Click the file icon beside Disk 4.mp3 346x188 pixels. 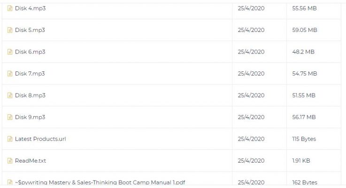[x=10, y=8]
